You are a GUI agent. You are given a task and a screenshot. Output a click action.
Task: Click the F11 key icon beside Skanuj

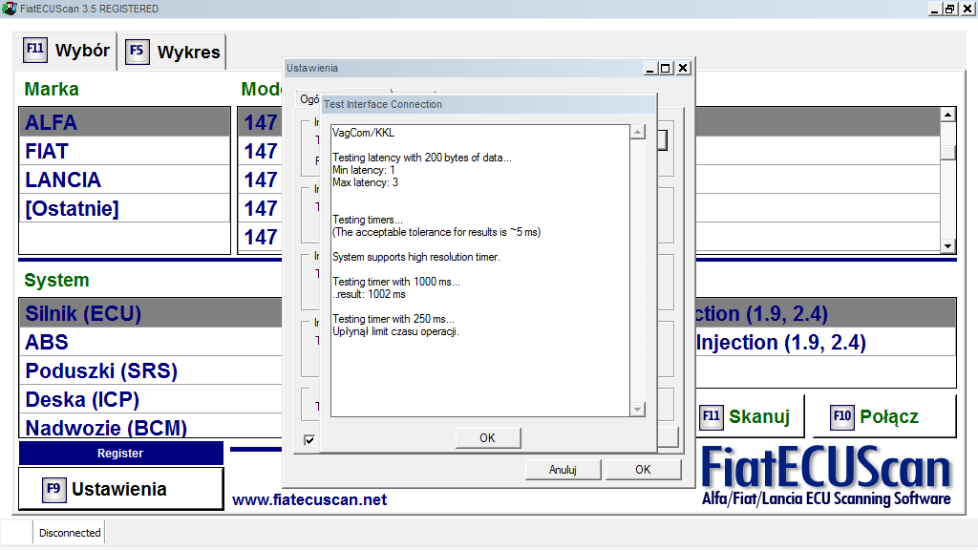(711, 416)
